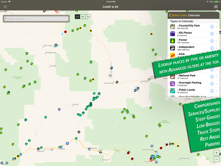Screen dimensions: 221x166
Task: Expand Elk Places row chevron
Action: pyautogui.click(x=216, y=34)
